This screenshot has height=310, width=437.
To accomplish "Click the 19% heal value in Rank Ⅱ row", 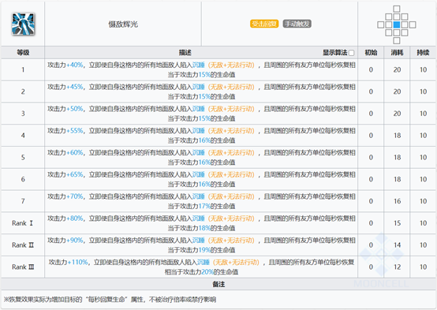I will (204, 250).
